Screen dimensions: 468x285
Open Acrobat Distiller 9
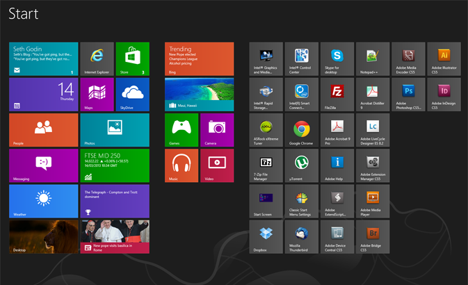[373, 95]
